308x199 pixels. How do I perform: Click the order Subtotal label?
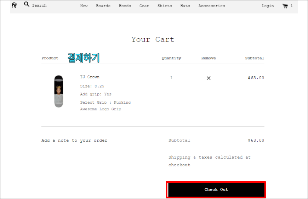coord(179,140)
